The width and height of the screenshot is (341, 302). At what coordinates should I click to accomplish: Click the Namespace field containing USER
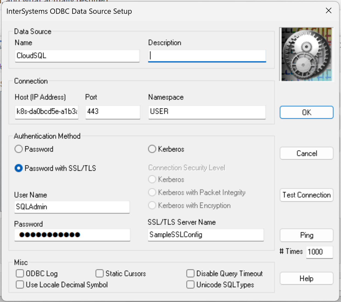[207, 111]
